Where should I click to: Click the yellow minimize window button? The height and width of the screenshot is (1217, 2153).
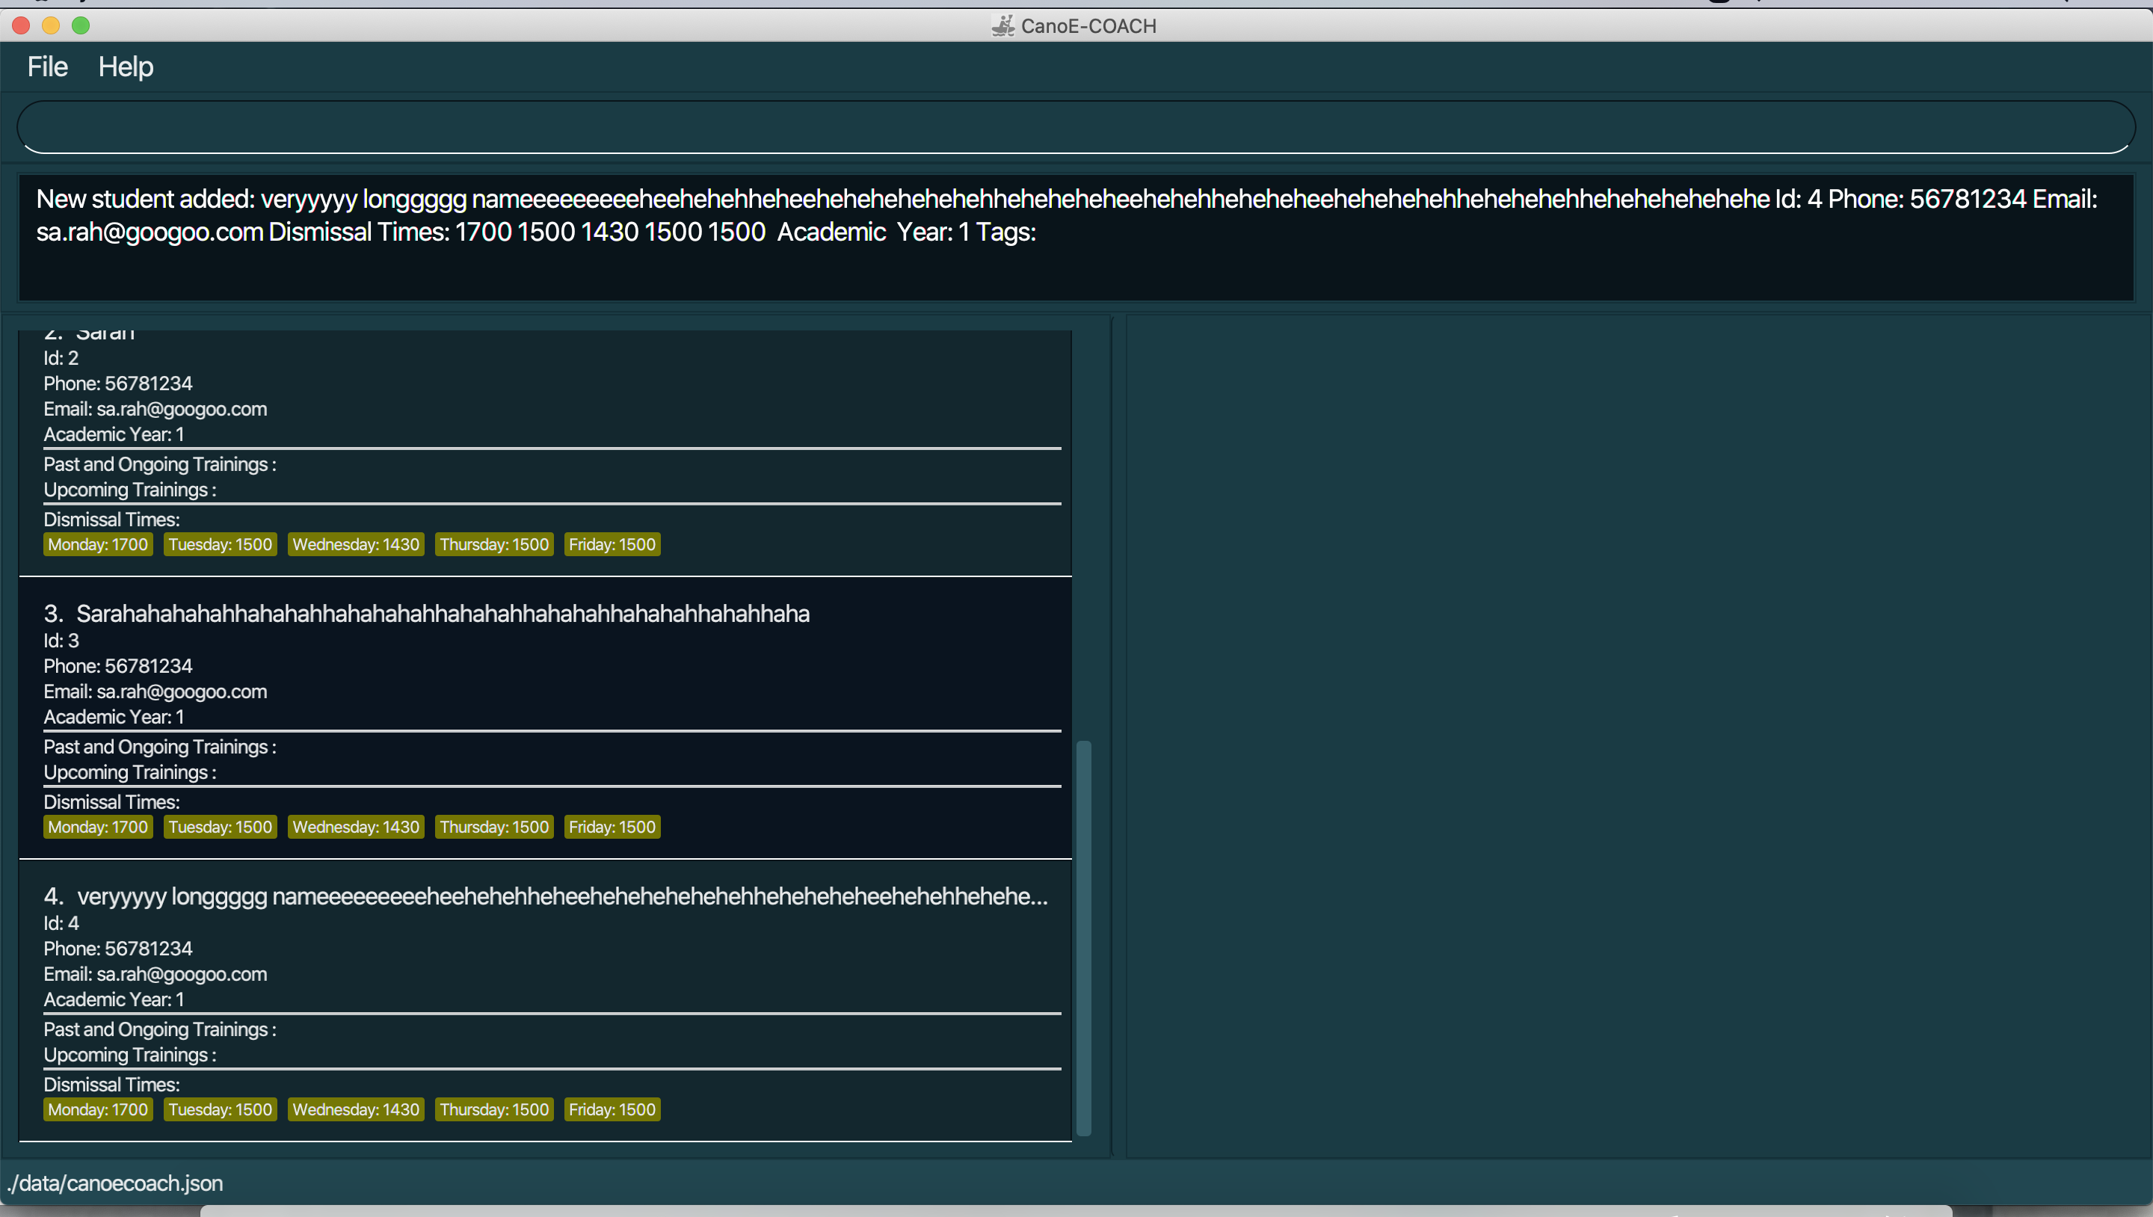point(51,26)
